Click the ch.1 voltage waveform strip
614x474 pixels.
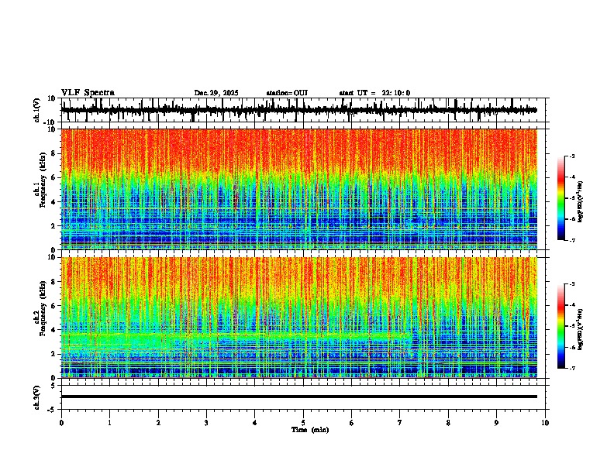[299, 110]
